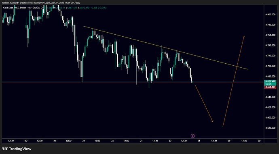The width and height of the screenshot is (279, 154).
Task: Click the 4,740.000 price scale label
Action: point(271,46)
